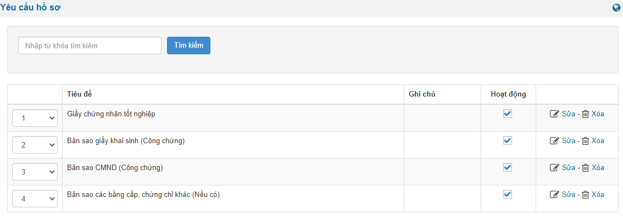Expand the order dropdown showing 4
The height and width of the screenshot is (220, 623).
tap(35, 199)
